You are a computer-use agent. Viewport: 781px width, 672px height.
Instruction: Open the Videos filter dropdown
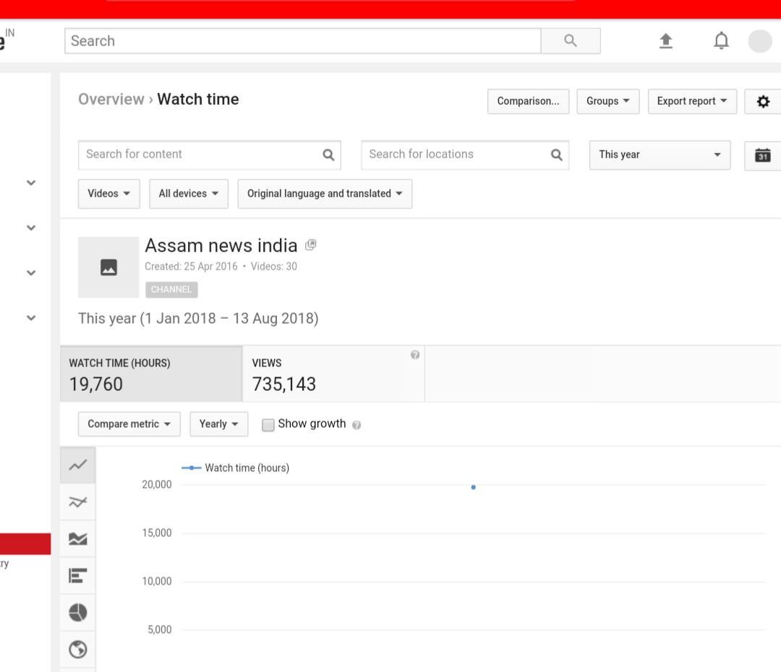point(108,194)
